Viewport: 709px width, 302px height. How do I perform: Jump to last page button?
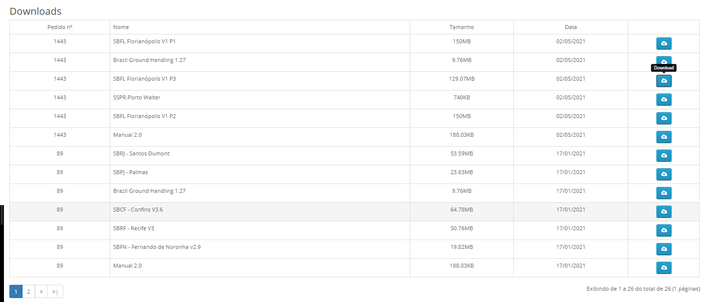tap(55, 292)
